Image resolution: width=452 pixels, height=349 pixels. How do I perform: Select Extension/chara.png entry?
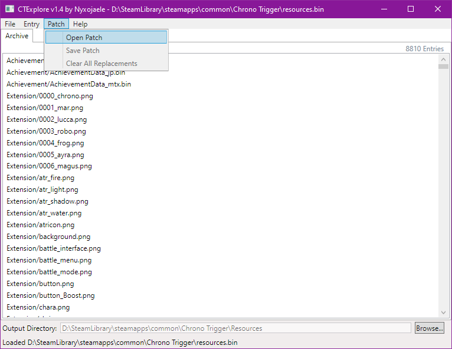click(38, 308)
